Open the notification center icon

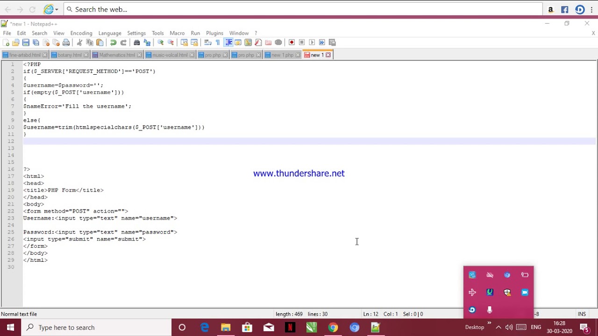[x=584, y=327]
